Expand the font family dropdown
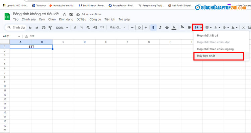Viewport: 251px width, 133px height. pyautogui.click(x=118, y=28)
